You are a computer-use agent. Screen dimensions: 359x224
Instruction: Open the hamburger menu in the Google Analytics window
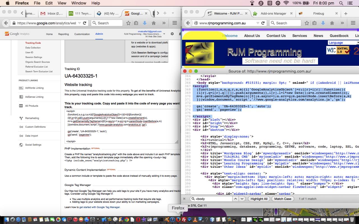pos(174,23)
